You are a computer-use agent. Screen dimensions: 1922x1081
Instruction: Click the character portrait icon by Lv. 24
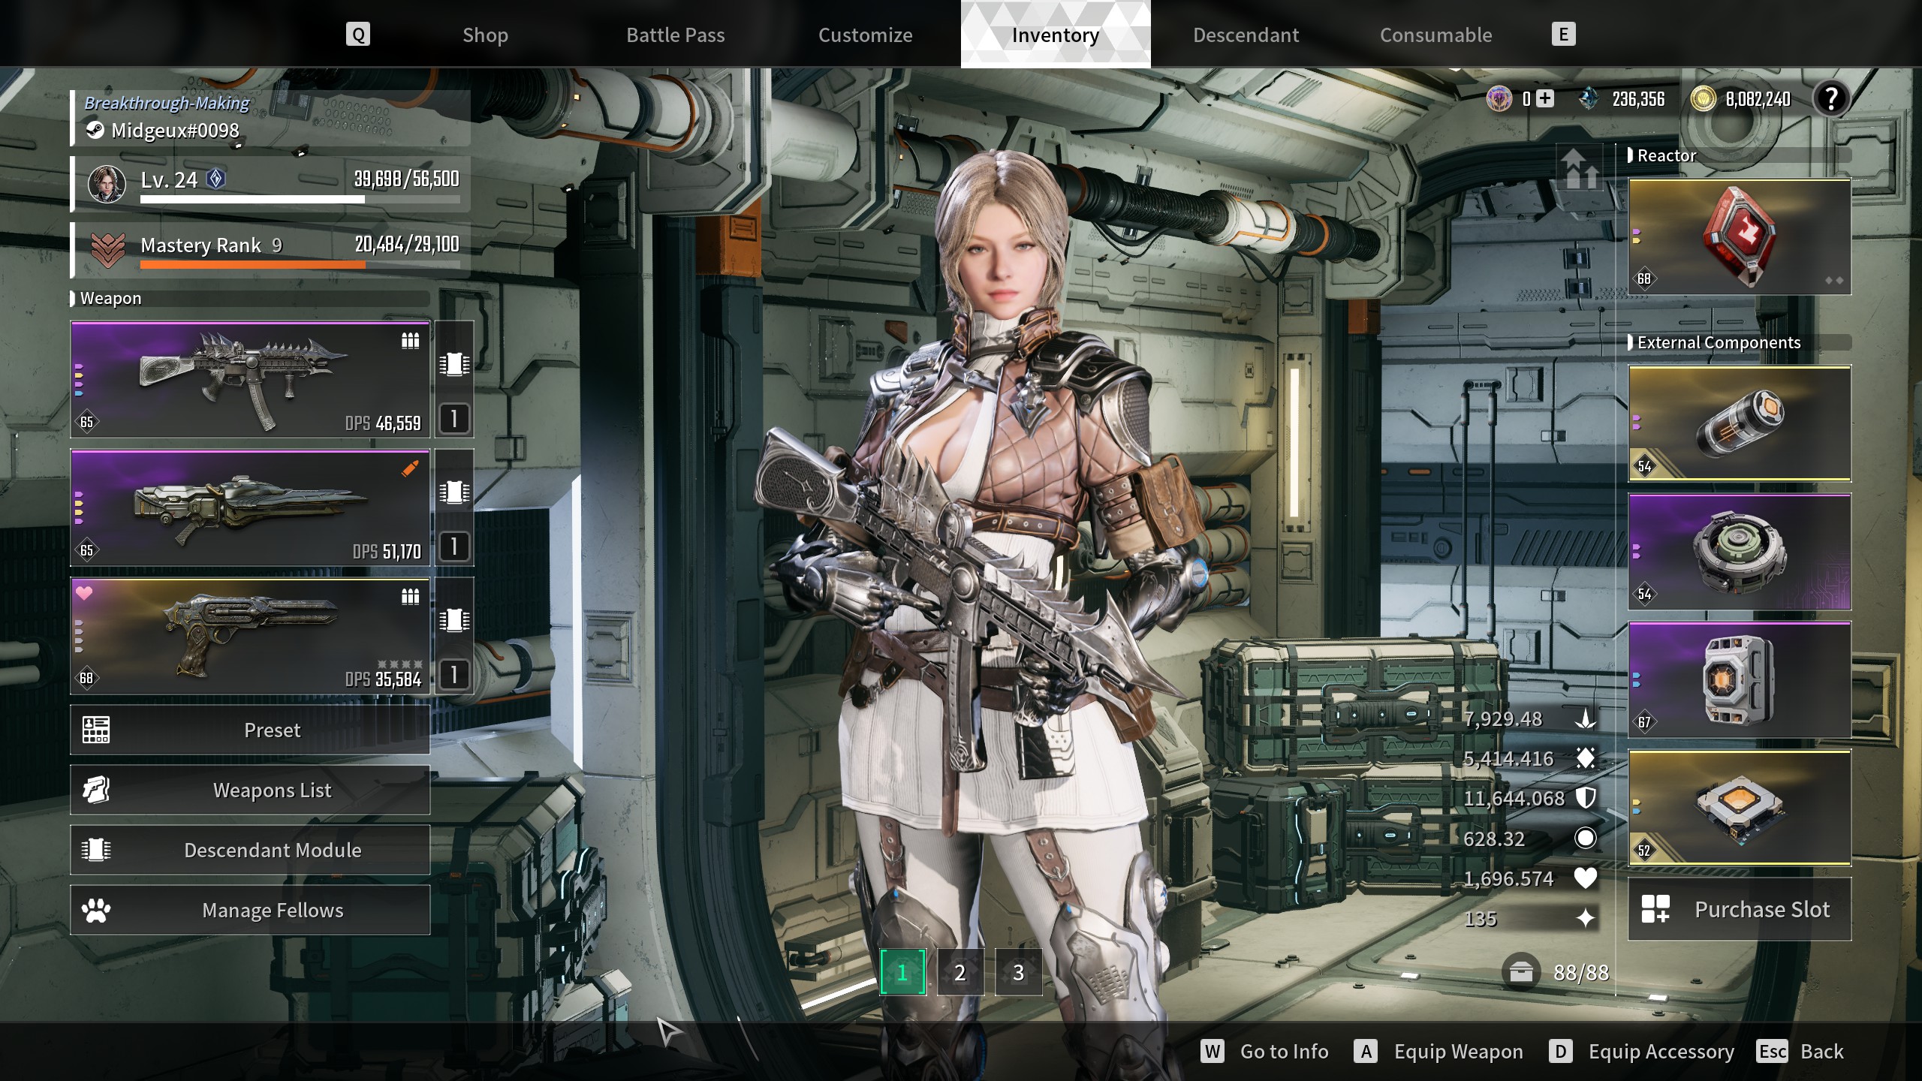pos(107,184)
